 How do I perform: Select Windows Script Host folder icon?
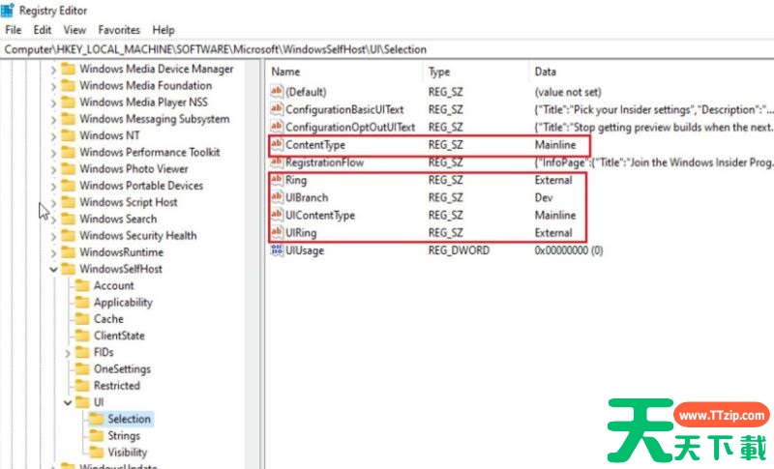pyautogui.click(x=68, y=202)
